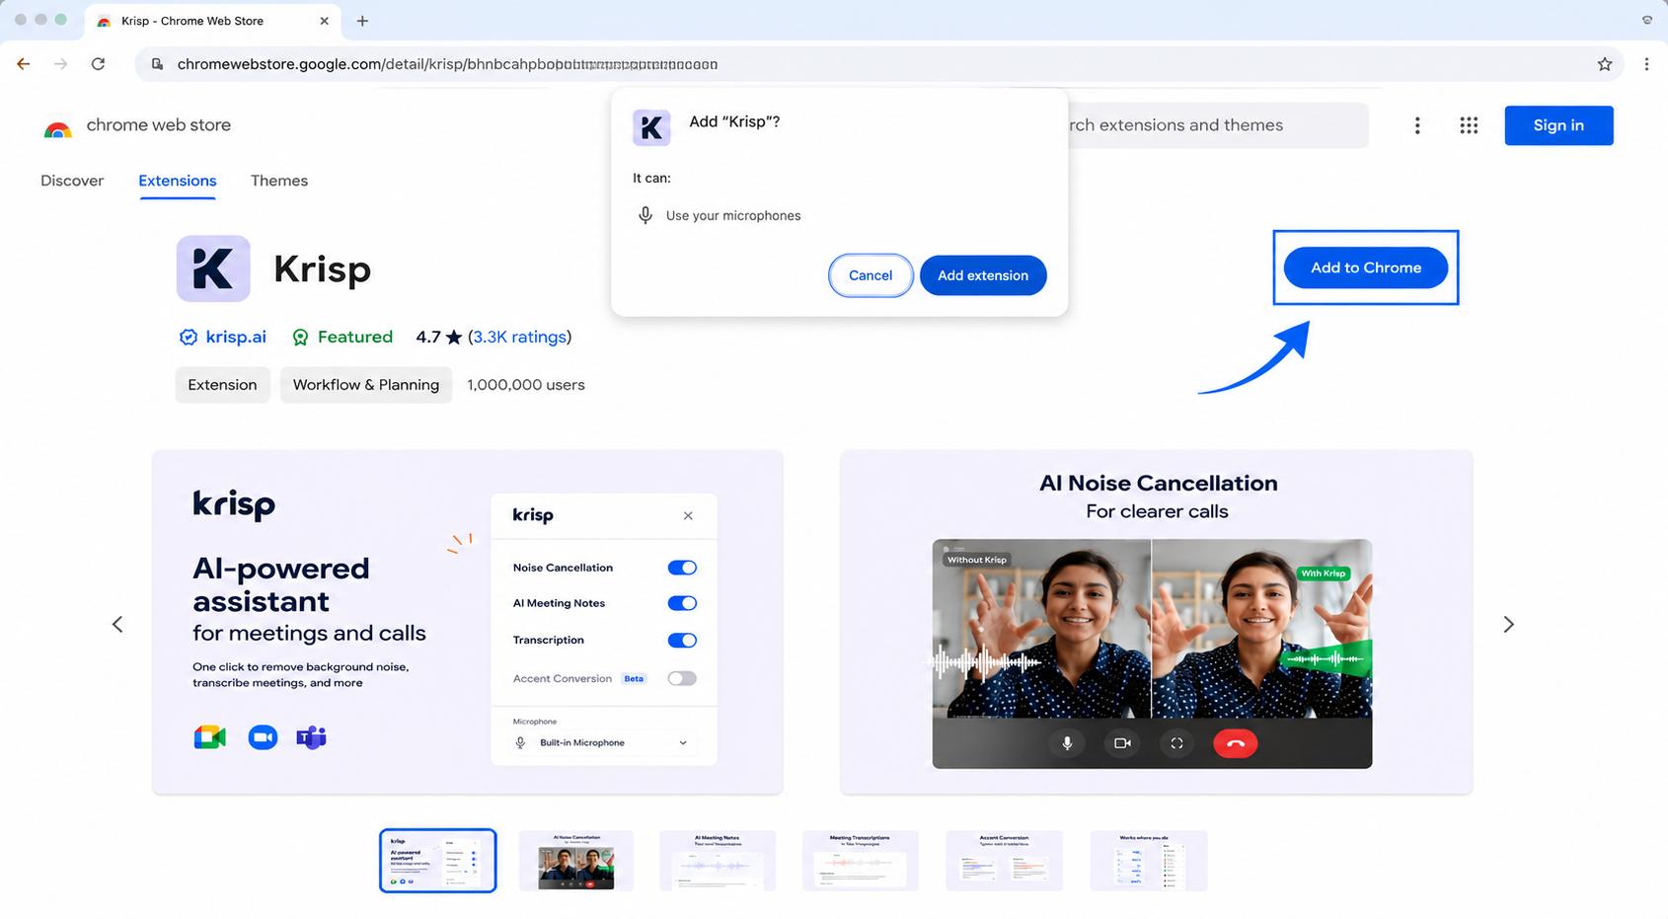Image resolution: width=1668 pixels, height=919 pixels.
Task: Click the camera call button
Action: 1122,743
